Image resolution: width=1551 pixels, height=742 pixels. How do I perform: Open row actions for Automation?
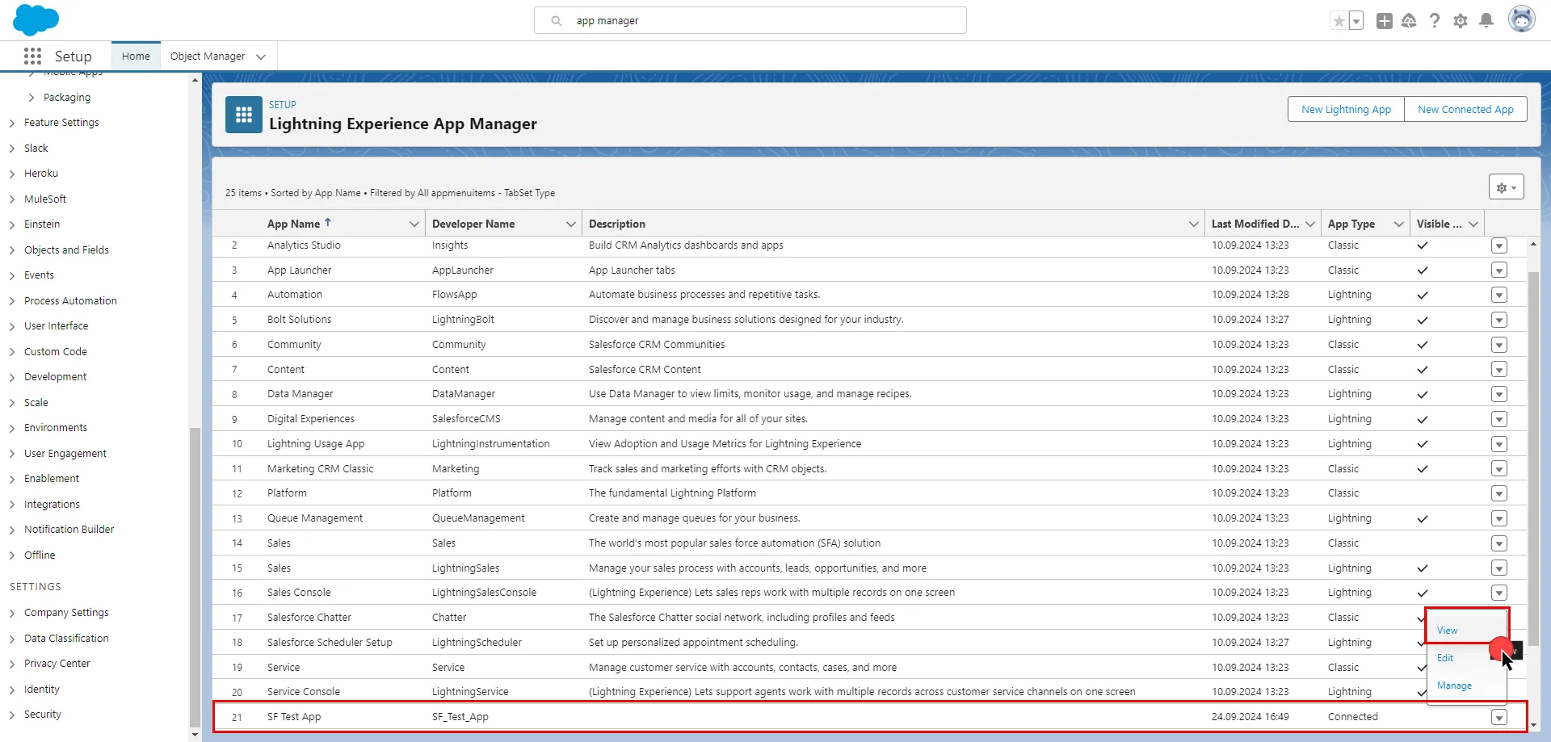(1499, 295)
